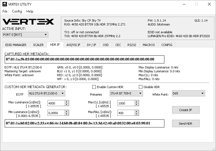Viewport: 216px width, 151px height.
Task: Click the TX0 4K50 420 BT709 status line
Action: tap(92, 36)
